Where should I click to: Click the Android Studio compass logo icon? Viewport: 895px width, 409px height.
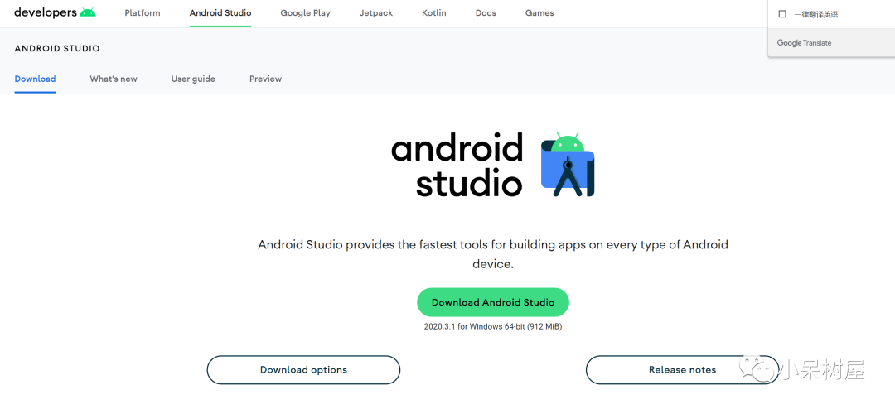coord(568,165)
